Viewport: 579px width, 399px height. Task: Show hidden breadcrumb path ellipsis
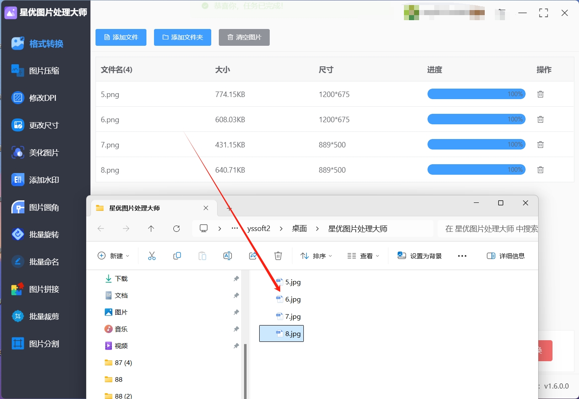[x=235, y=228]
